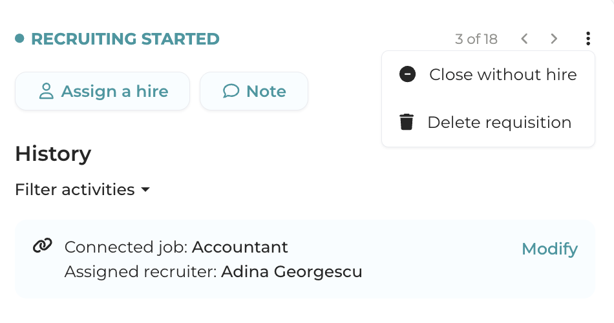Image resolution: width=614 pixels, height=323 pixels.
Task: Click the speech bubble icon on Note
Action: coord(231,91)
